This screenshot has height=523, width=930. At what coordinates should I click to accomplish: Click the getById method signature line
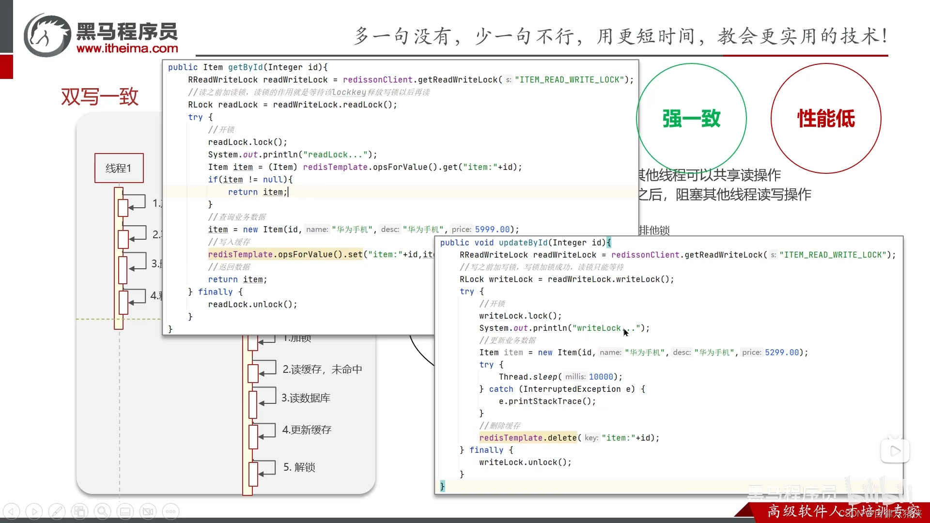(248, 67)
